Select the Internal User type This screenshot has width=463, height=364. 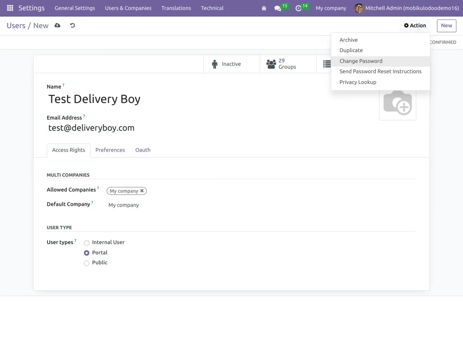pyautogui.click(x=86, y=242)
